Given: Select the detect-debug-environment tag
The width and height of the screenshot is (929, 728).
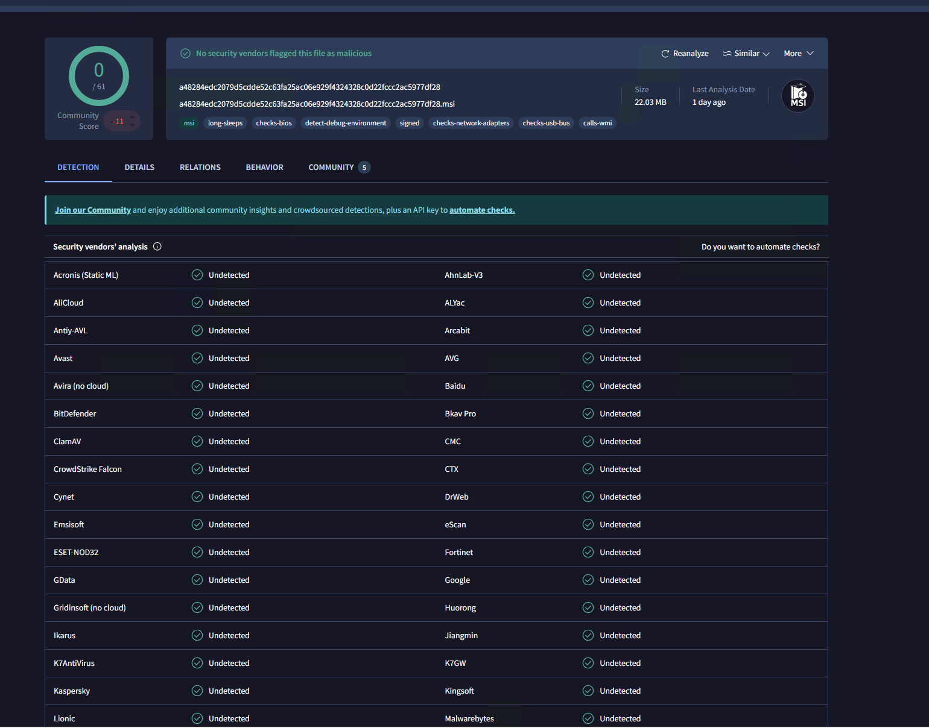Looking at the screenshot, I should 346,123.
